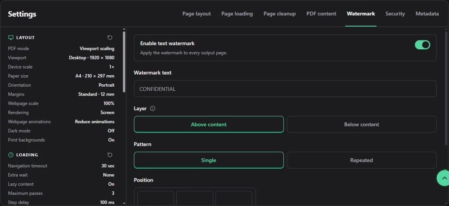Click the Print backgrounds value On
This screenshot has width=449, height=206.
111,140
